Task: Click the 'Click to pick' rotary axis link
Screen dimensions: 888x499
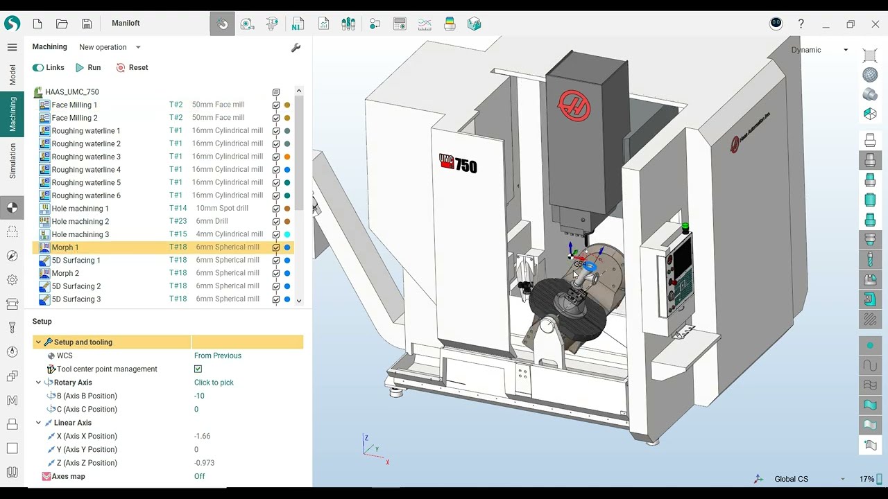Action: (x=214, y=383)
